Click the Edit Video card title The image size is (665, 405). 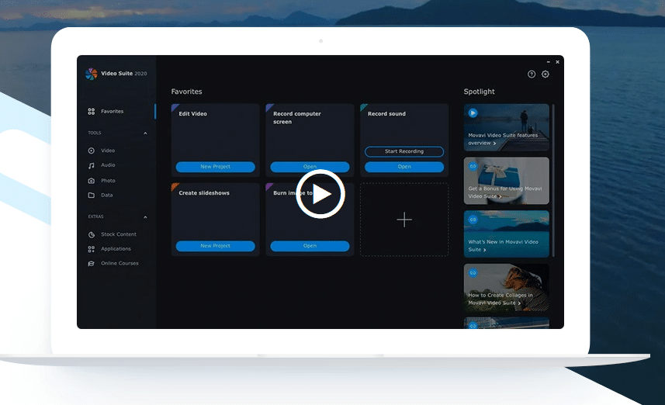(193, 113)
